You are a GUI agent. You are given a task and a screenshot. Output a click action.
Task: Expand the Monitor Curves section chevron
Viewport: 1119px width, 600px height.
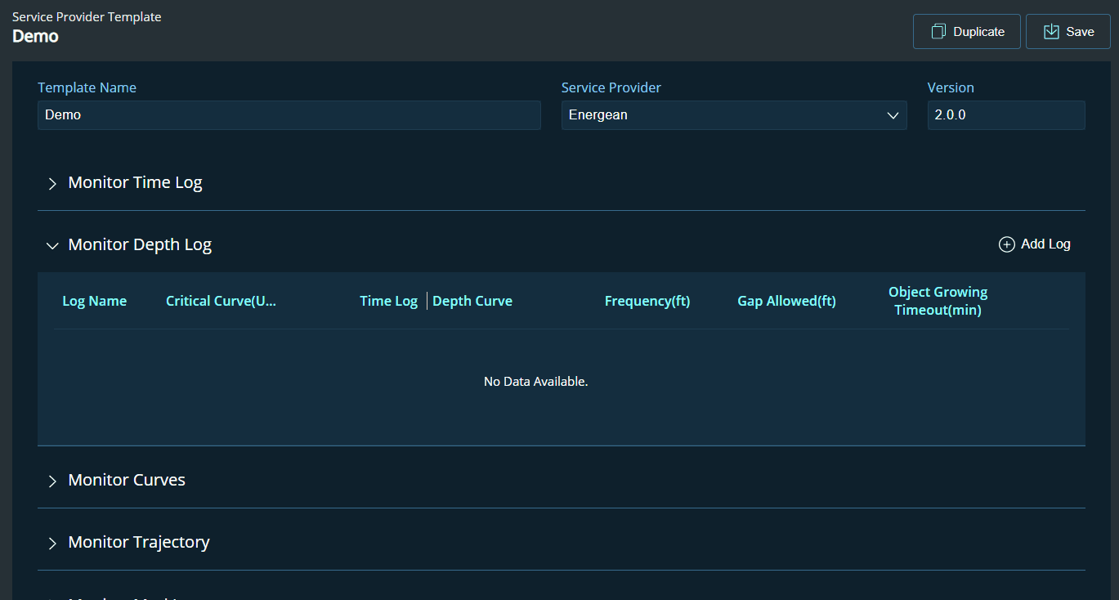(x=52, y=481)
